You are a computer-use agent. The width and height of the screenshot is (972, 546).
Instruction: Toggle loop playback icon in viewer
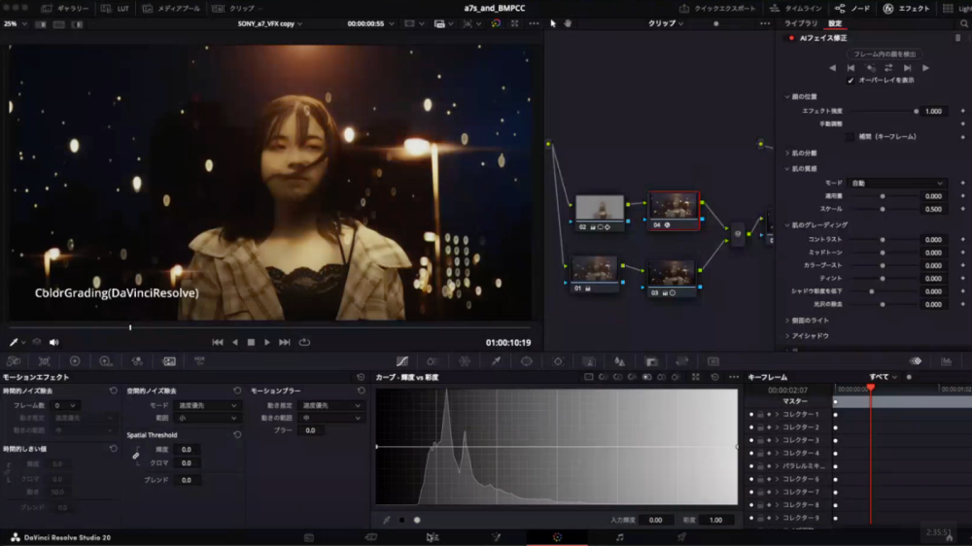coord(304,342)
